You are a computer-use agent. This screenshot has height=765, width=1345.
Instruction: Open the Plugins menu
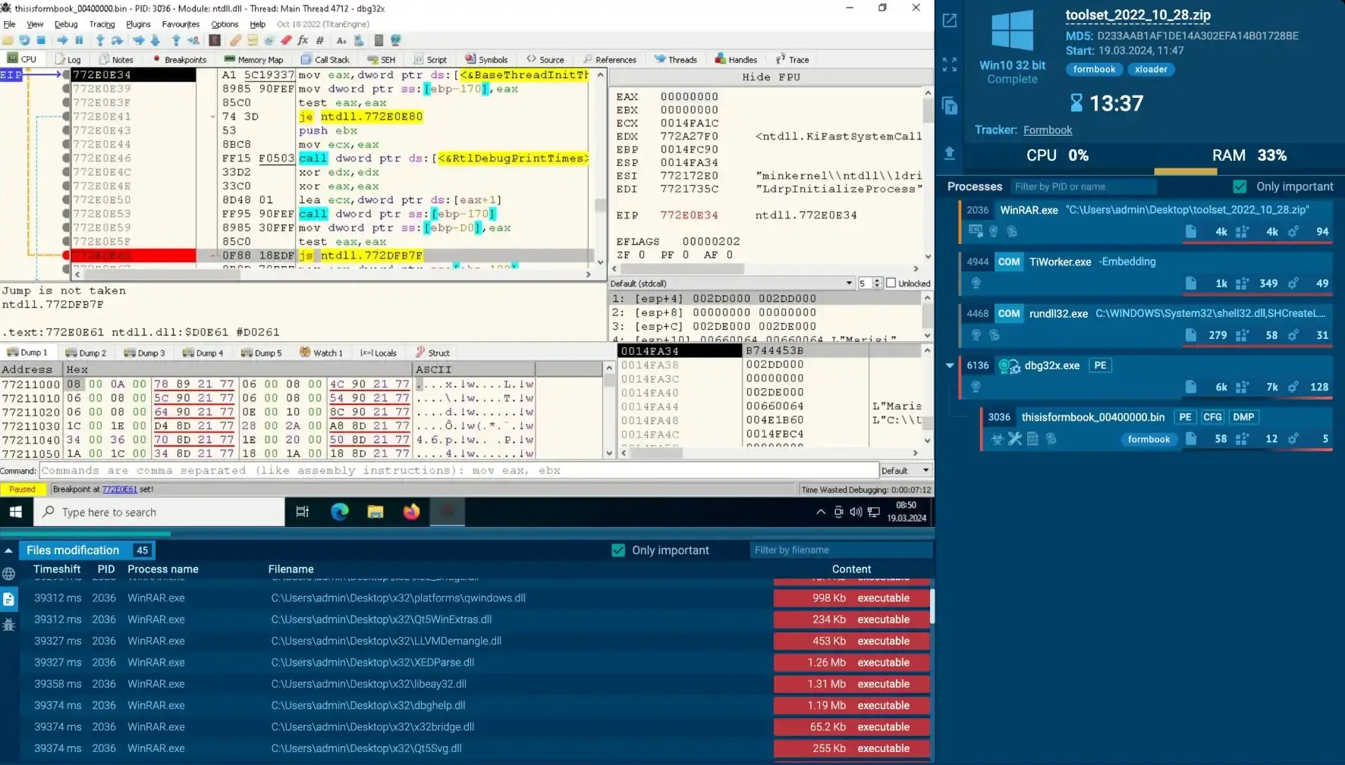pos(138,24)
